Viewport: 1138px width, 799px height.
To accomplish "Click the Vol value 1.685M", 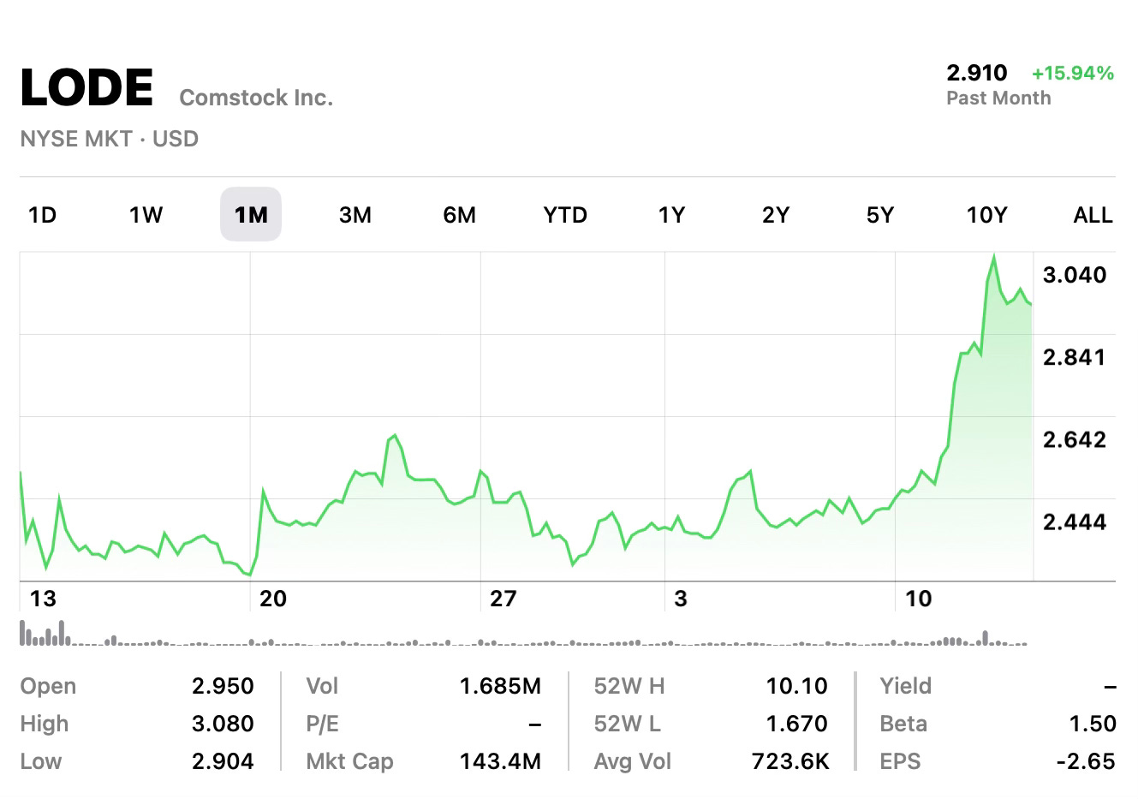I will pyautogui.click(x=501, y=686).
